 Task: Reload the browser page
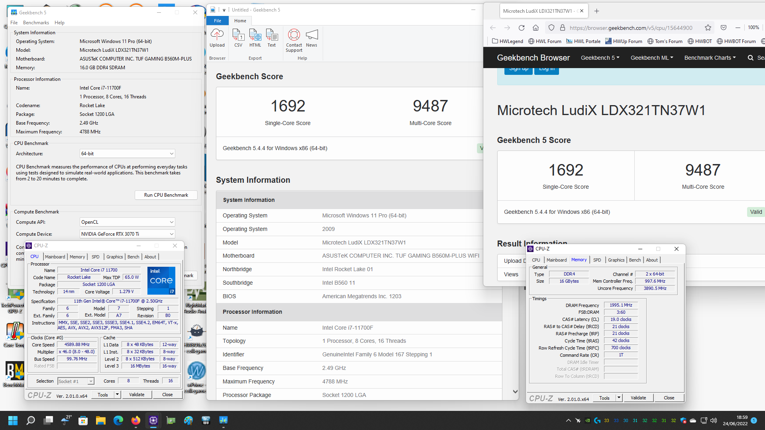pyautogui.click(x=522, y=28)
